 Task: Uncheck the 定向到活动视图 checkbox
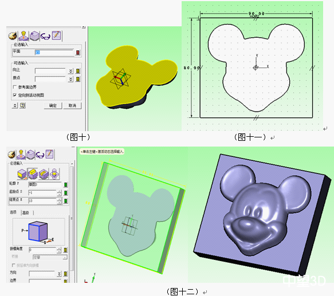point(15,95)
